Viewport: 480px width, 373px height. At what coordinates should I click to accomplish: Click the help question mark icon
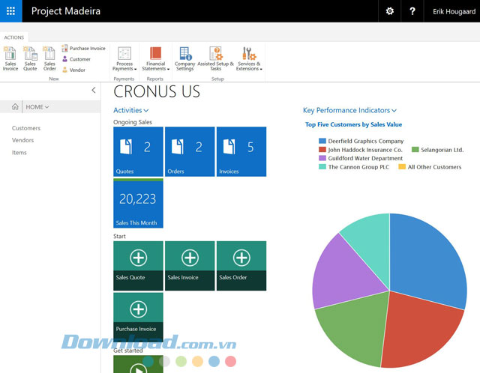click(x=412, y=11)
